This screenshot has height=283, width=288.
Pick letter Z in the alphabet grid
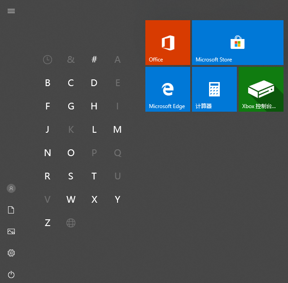(48, 223)
